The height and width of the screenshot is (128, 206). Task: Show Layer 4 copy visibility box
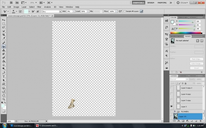click(x=171, y=94)
